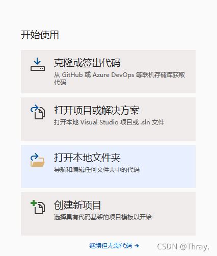Select the 克隆或签出代码 title
217x256 pixels.
87,63
